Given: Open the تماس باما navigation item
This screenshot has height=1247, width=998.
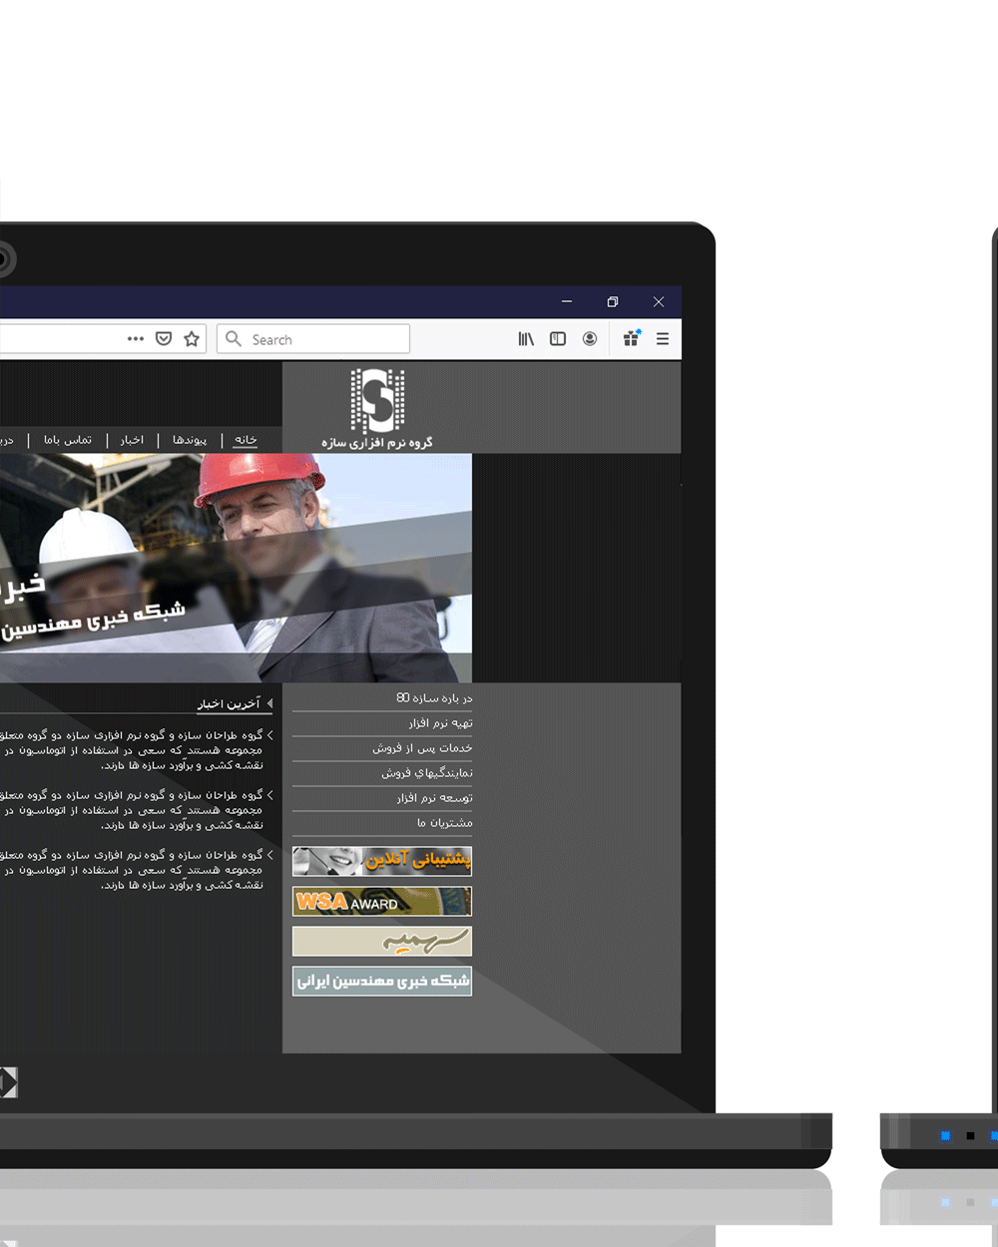Looking at the screenshot, I should pos(68,440).
